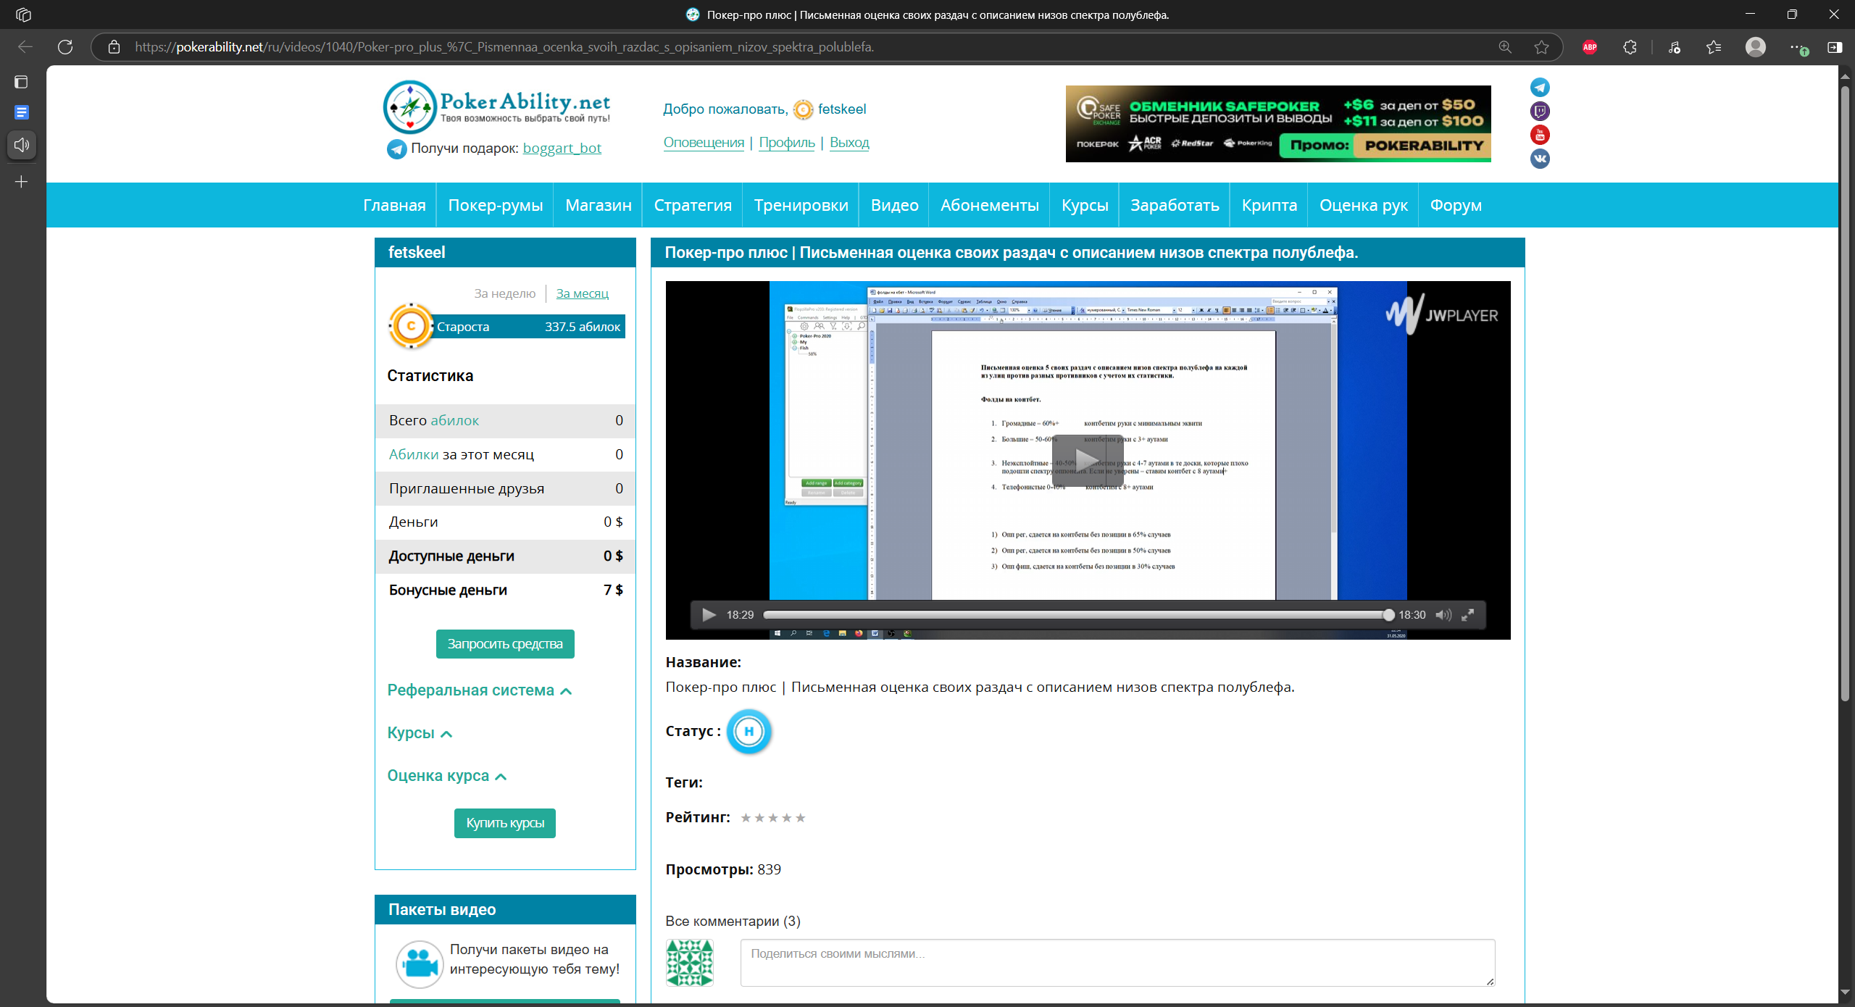1855x1007 pixels.
Task: Rate video with the first star
Action: click(746, 818)
